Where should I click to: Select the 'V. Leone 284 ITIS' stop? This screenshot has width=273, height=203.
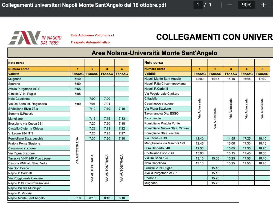(x=21, y=133)
